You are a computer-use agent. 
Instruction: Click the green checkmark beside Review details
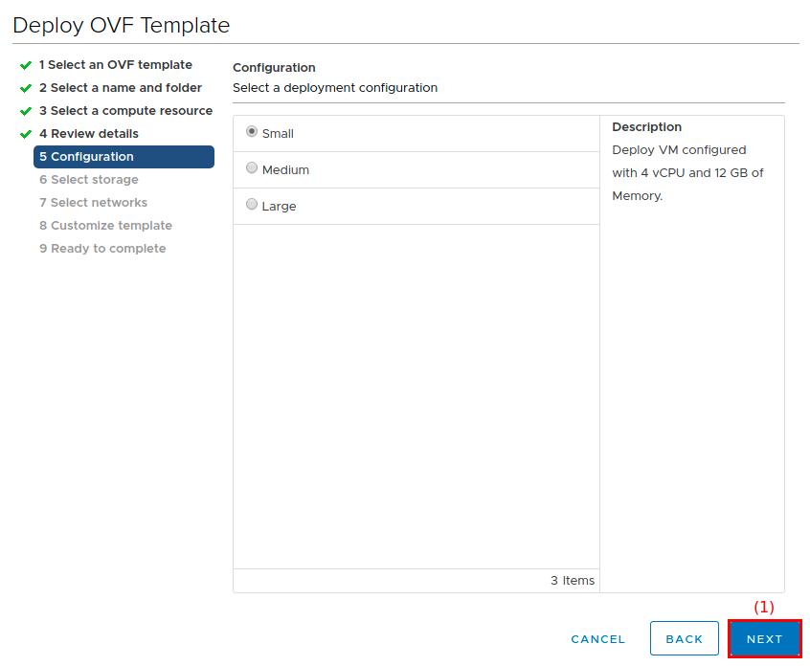point(26,134)
